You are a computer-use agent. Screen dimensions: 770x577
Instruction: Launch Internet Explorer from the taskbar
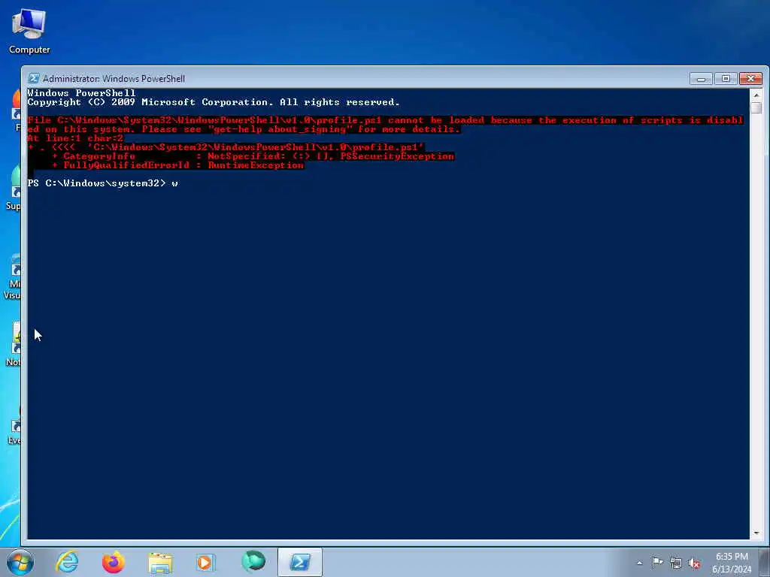[67, 562]
